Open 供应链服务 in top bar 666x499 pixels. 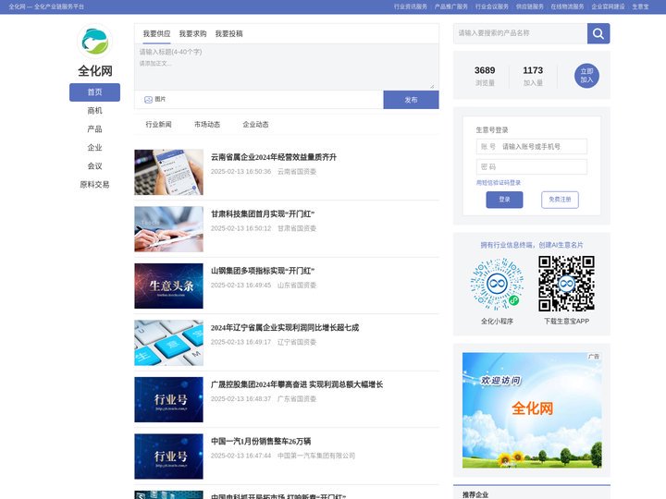click(530, 6)
